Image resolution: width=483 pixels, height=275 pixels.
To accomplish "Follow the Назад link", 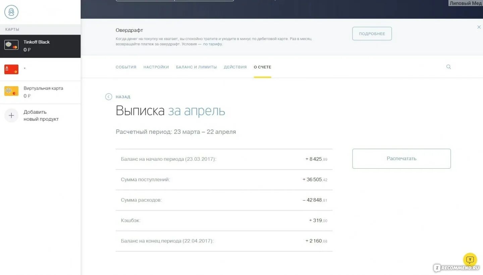I will pyautogui.click(x=123, y=97).
